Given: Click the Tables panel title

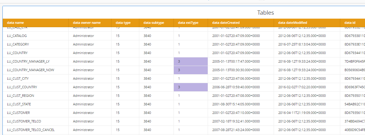Looking at the screenshot, I should click(x=265, y=13).
